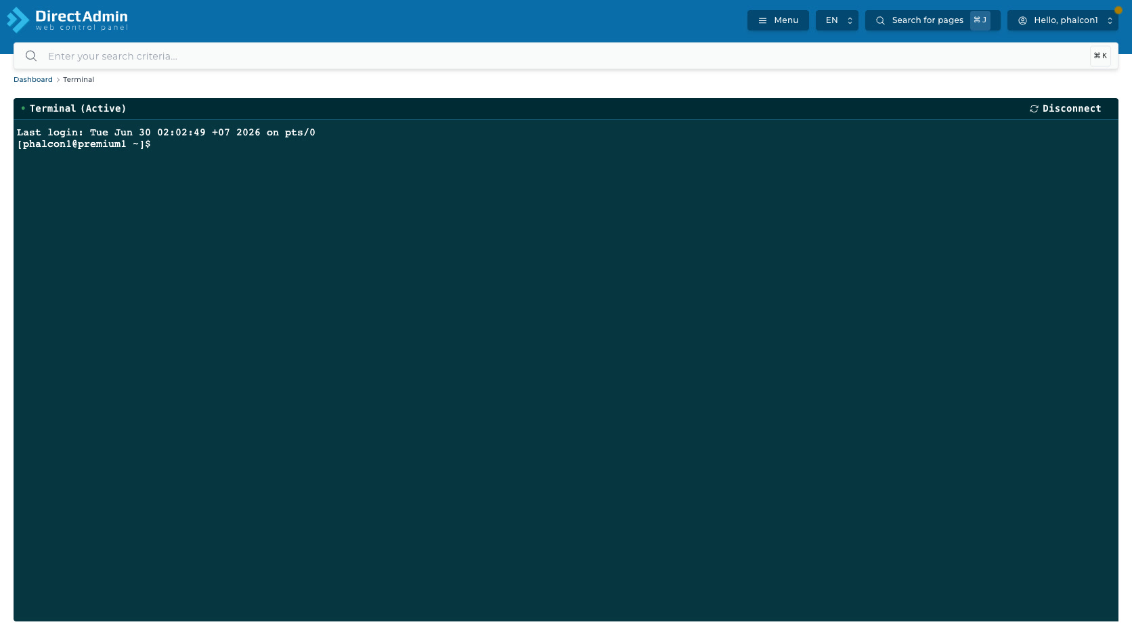The width and height of the screenshot is (1132, 637).
Task: Click the phalcon1@premium1 shell prompt
Action: pyautogui.click(x=84, y=144)
